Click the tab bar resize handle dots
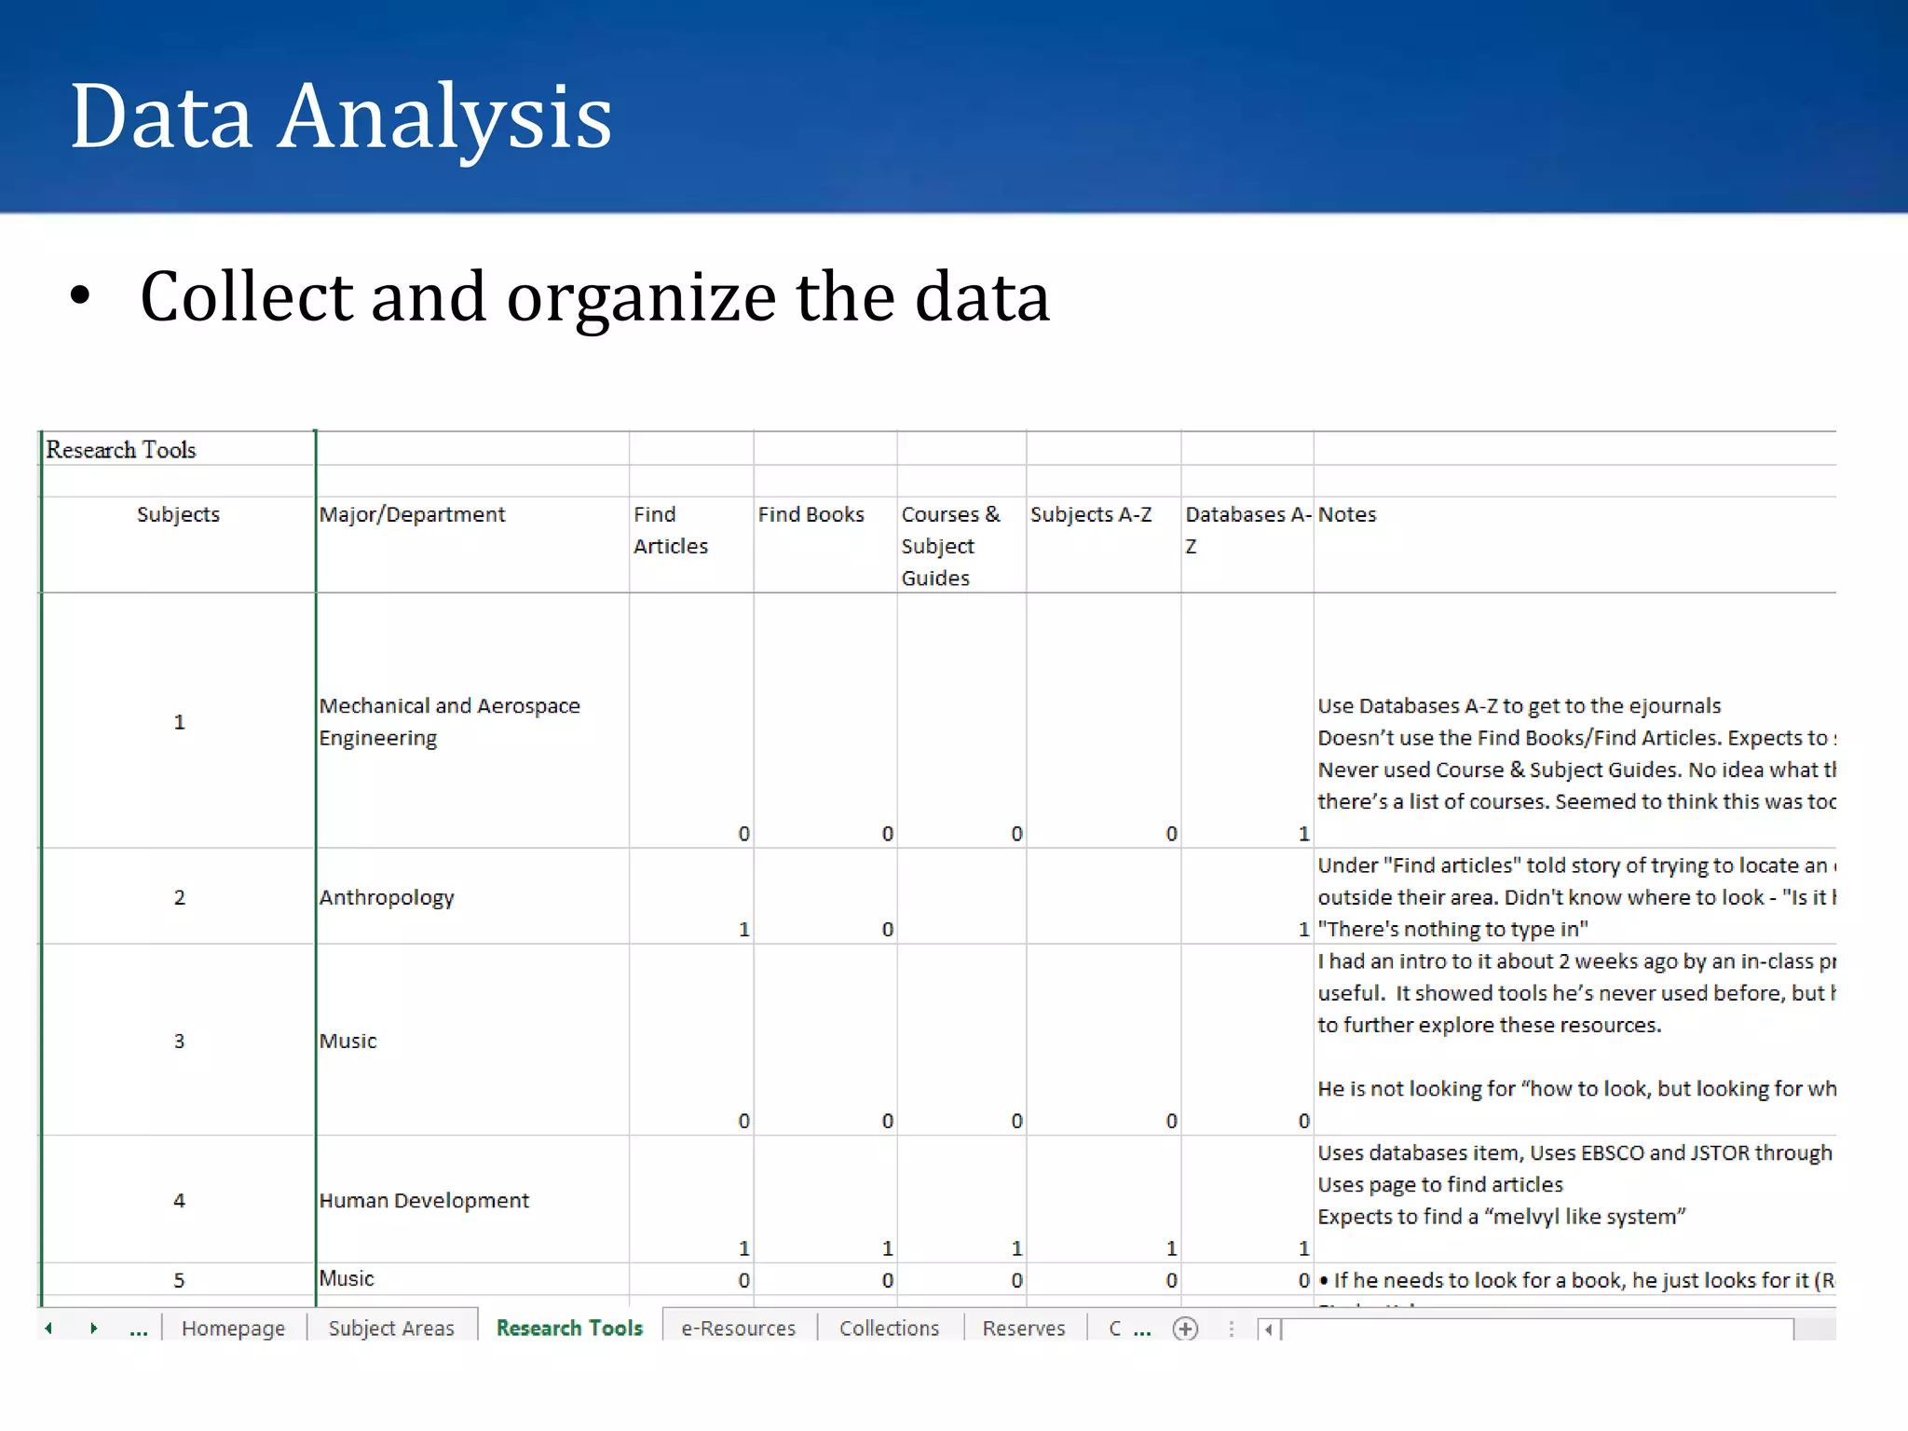 point(1231,1329)
